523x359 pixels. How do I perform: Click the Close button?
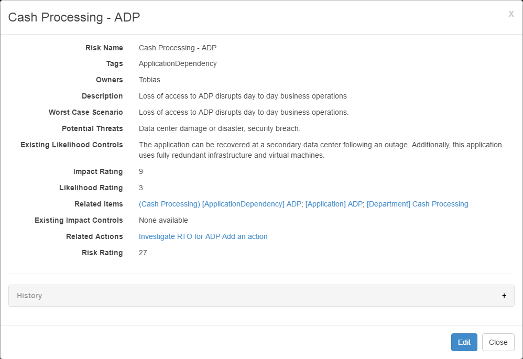[498, 342]
